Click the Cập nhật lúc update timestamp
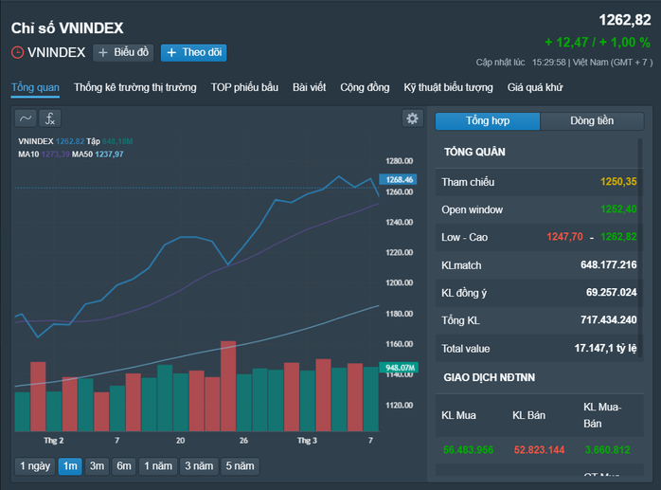The width and height of the screenshot is (661, 490). click(x=564, y=63)
